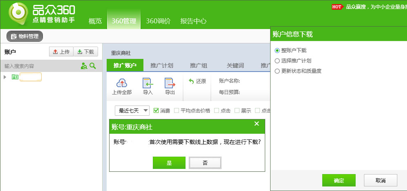The height and width of the screenshot is (191, 407).
Task: Select the 推广账户 tab
Action: pyautogui.click(x=125, y=65)
